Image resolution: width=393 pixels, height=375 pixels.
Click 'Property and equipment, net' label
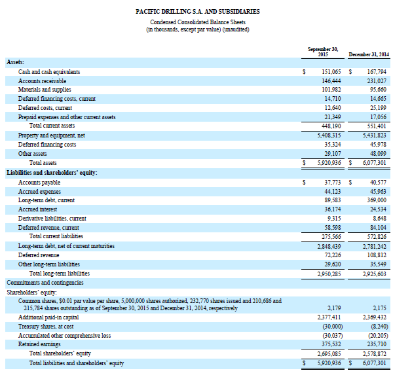coord(51,135)
